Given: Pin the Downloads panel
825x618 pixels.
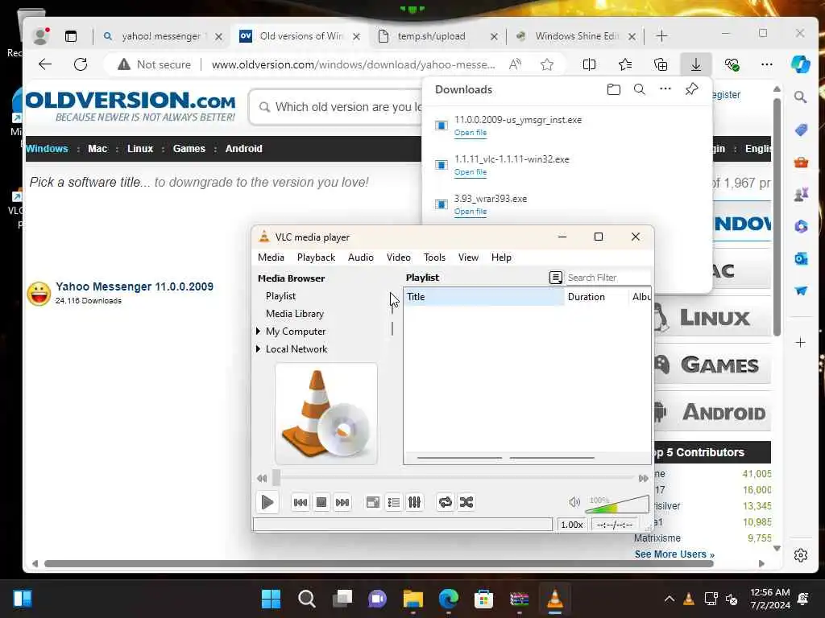Looking at the screenshot, I should click(x=691, y=89).
